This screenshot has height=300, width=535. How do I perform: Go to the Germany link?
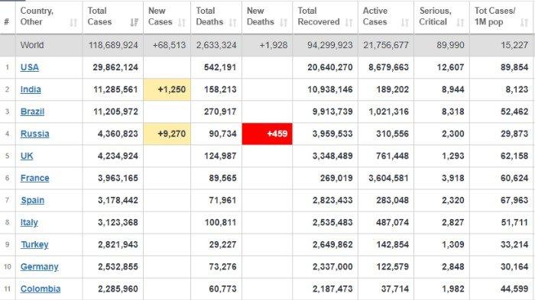pos(39,266)
